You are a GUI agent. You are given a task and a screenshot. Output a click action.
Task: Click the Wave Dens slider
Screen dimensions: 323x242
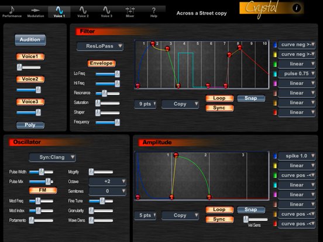pos(101,220)
